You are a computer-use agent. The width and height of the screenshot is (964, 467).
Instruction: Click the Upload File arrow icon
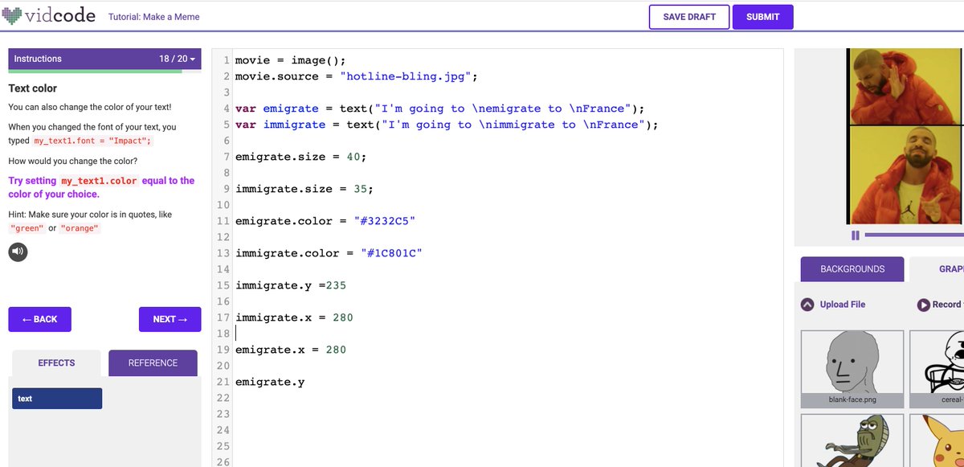click(807, 305)
